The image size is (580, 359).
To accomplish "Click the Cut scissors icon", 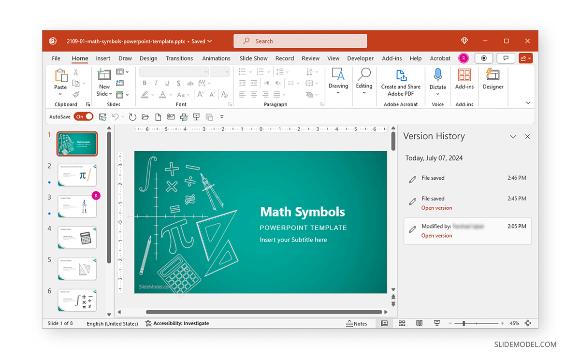I will point(76,72).
